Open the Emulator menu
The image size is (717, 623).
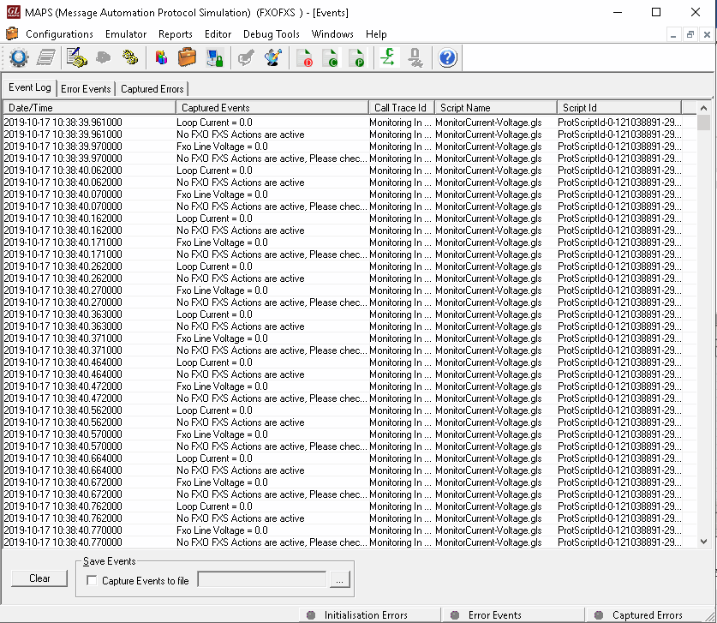pyautogui.click(x=126, y=34)
